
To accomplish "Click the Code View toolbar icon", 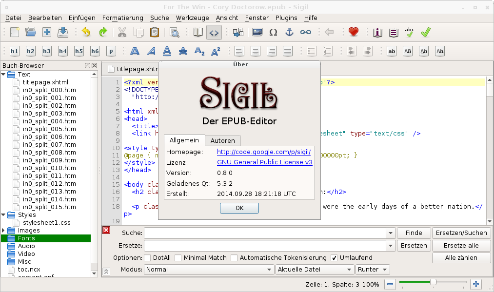I will point(214,33).
